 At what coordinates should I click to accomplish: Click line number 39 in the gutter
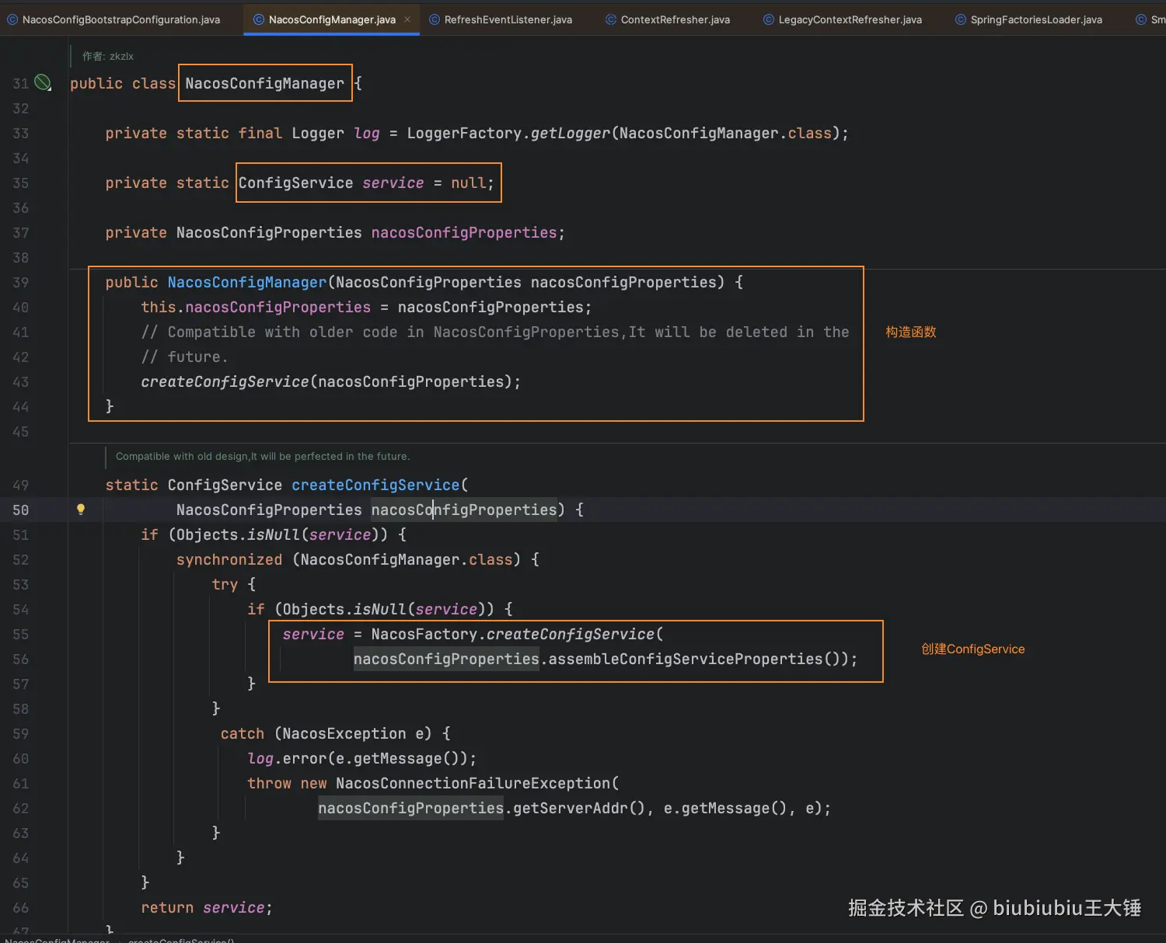(20, 282)
